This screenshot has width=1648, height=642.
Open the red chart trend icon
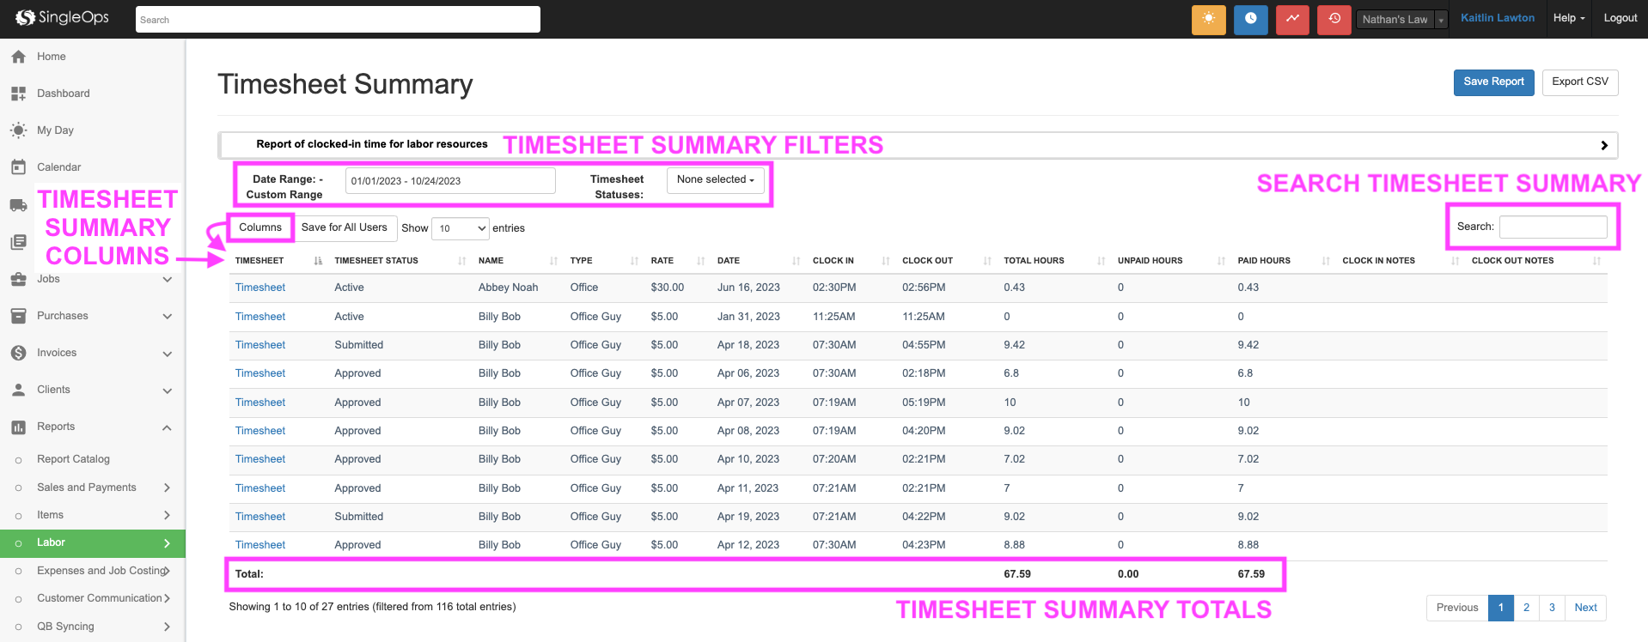1292,19
